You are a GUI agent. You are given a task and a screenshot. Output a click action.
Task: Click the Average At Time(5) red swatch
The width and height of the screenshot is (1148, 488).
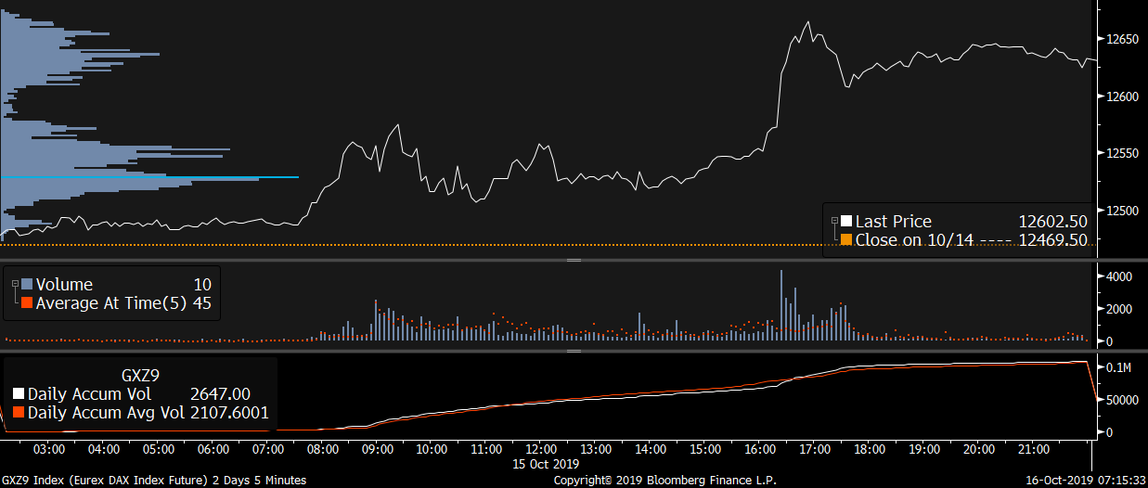[26, 302]
